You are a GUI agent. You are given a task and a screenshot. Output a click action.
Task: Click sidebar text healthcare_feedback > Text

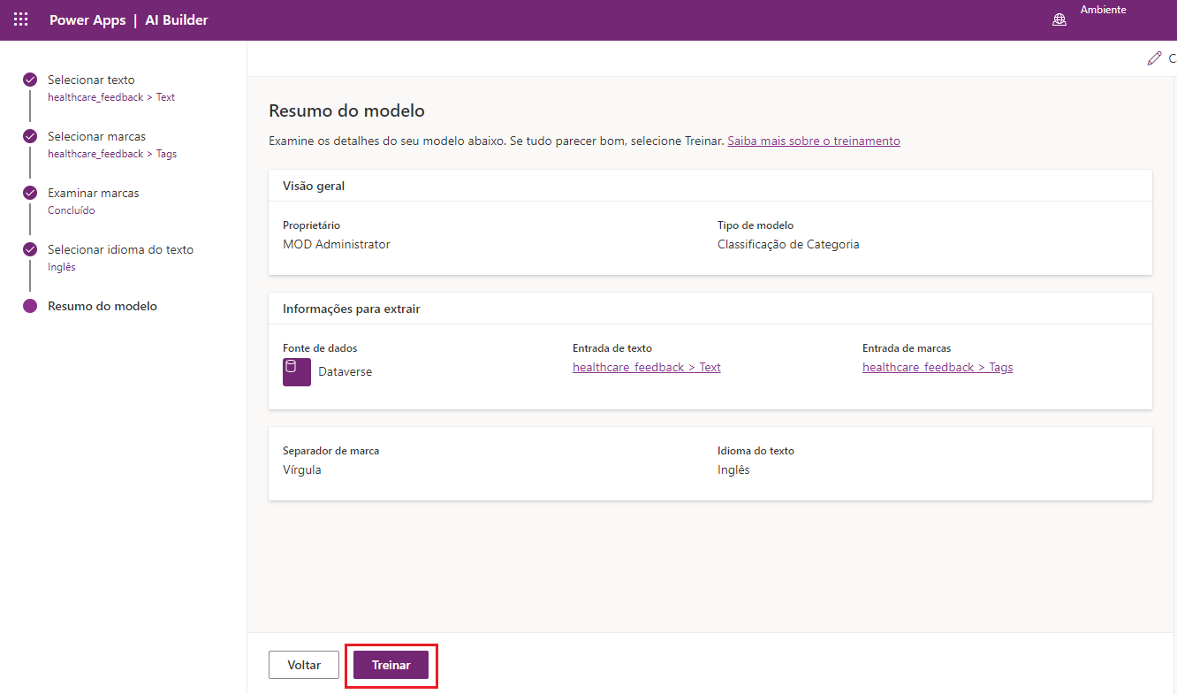click(111, 97)
